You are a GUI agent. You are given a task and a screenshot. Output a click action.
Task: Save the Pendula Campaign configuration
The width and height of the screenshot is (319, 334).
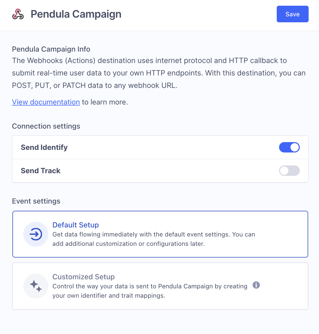(x=292, y=14)
